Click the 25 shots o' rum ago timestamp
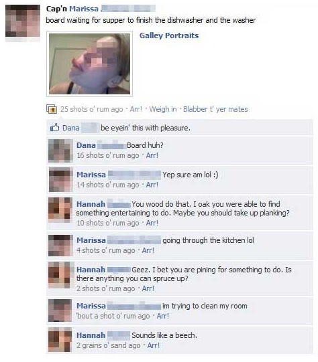318x362 pixels. tap(92, 109)
